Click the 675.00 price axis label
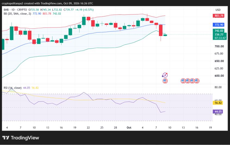The image size is (230, 145). pos(219,53)
